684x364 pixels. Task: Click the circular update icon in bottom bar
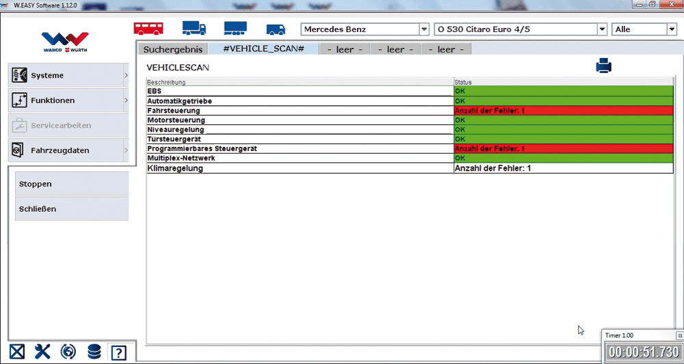(x=68, y=352)
